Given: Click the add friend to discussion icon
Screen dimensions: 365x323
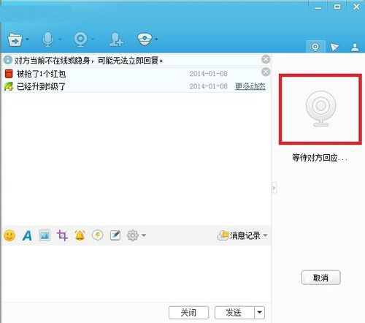Looking at the screenshot, I should 116,39.
